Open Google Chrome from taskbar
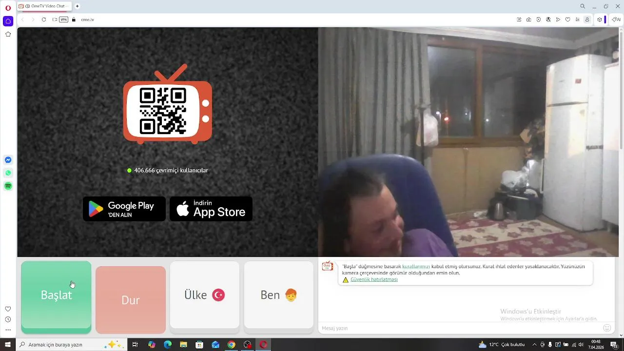The image size is (624, 351). pyautogui.click(x=232, y=345)
